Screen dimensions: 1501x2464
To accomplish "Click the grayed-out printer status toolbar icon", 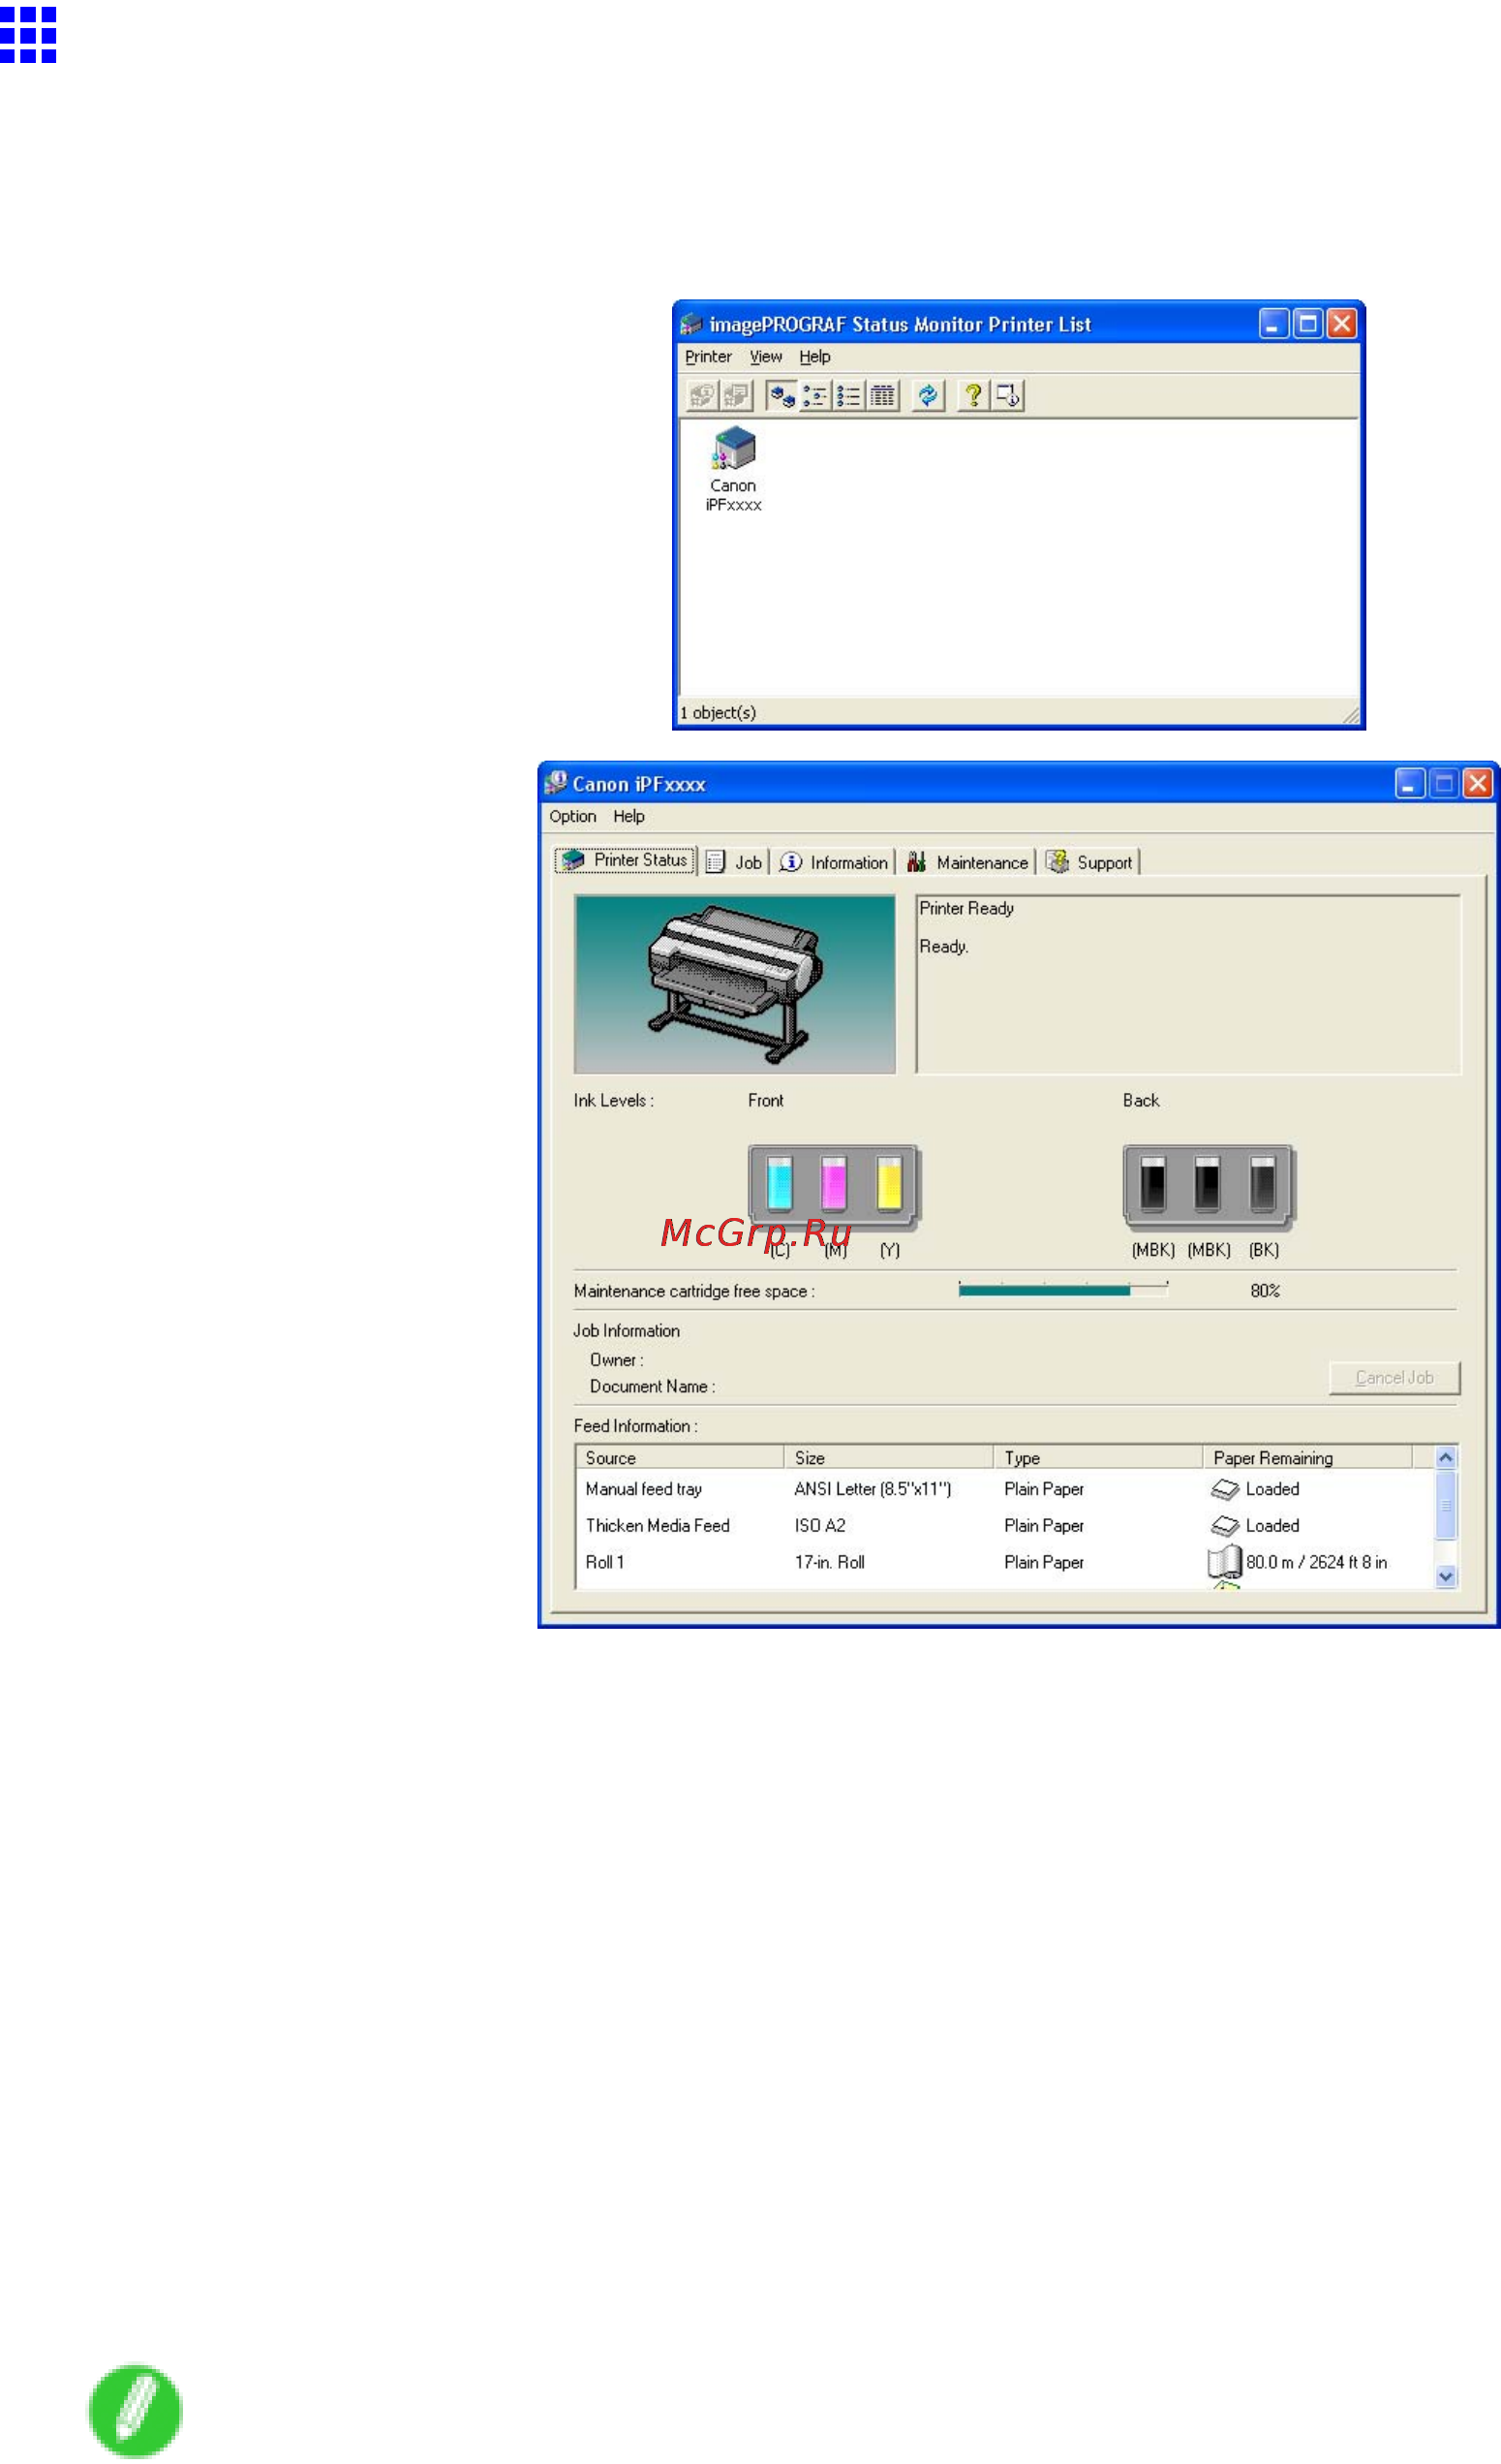I will coord(701,396).
